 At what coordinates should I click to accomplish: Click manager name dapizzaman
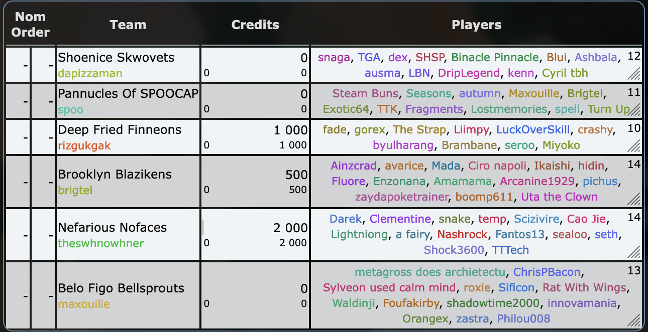click(90, 73)
